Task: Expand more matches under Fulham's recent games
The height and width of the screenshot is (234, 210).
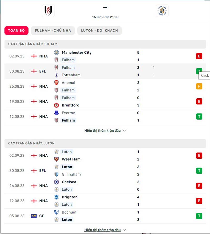Action: click(x=124, y=130)
